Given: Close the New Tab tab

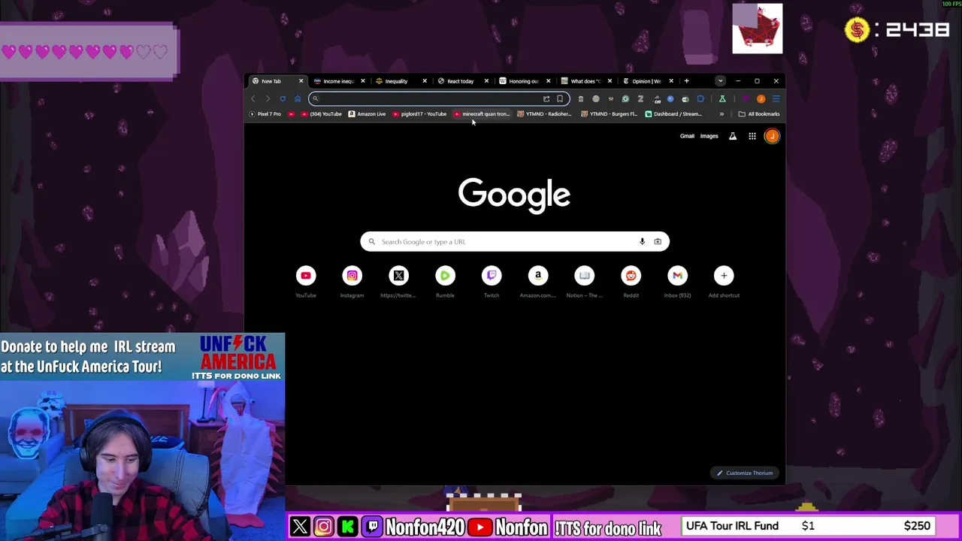Looking at the screenshot, I should (301, 81).
